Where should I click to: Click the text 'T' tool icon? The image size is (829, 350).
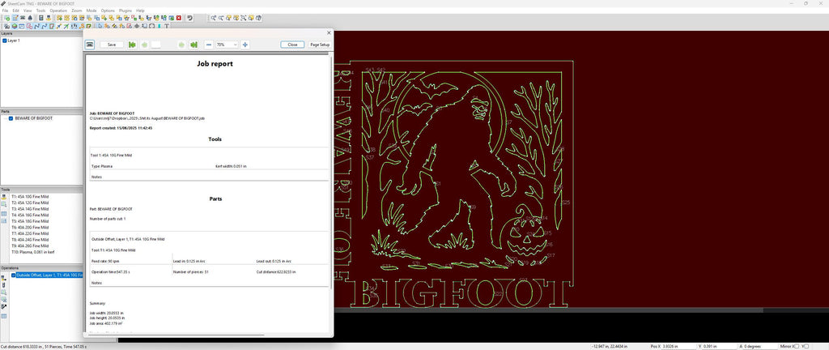[167, 25]
